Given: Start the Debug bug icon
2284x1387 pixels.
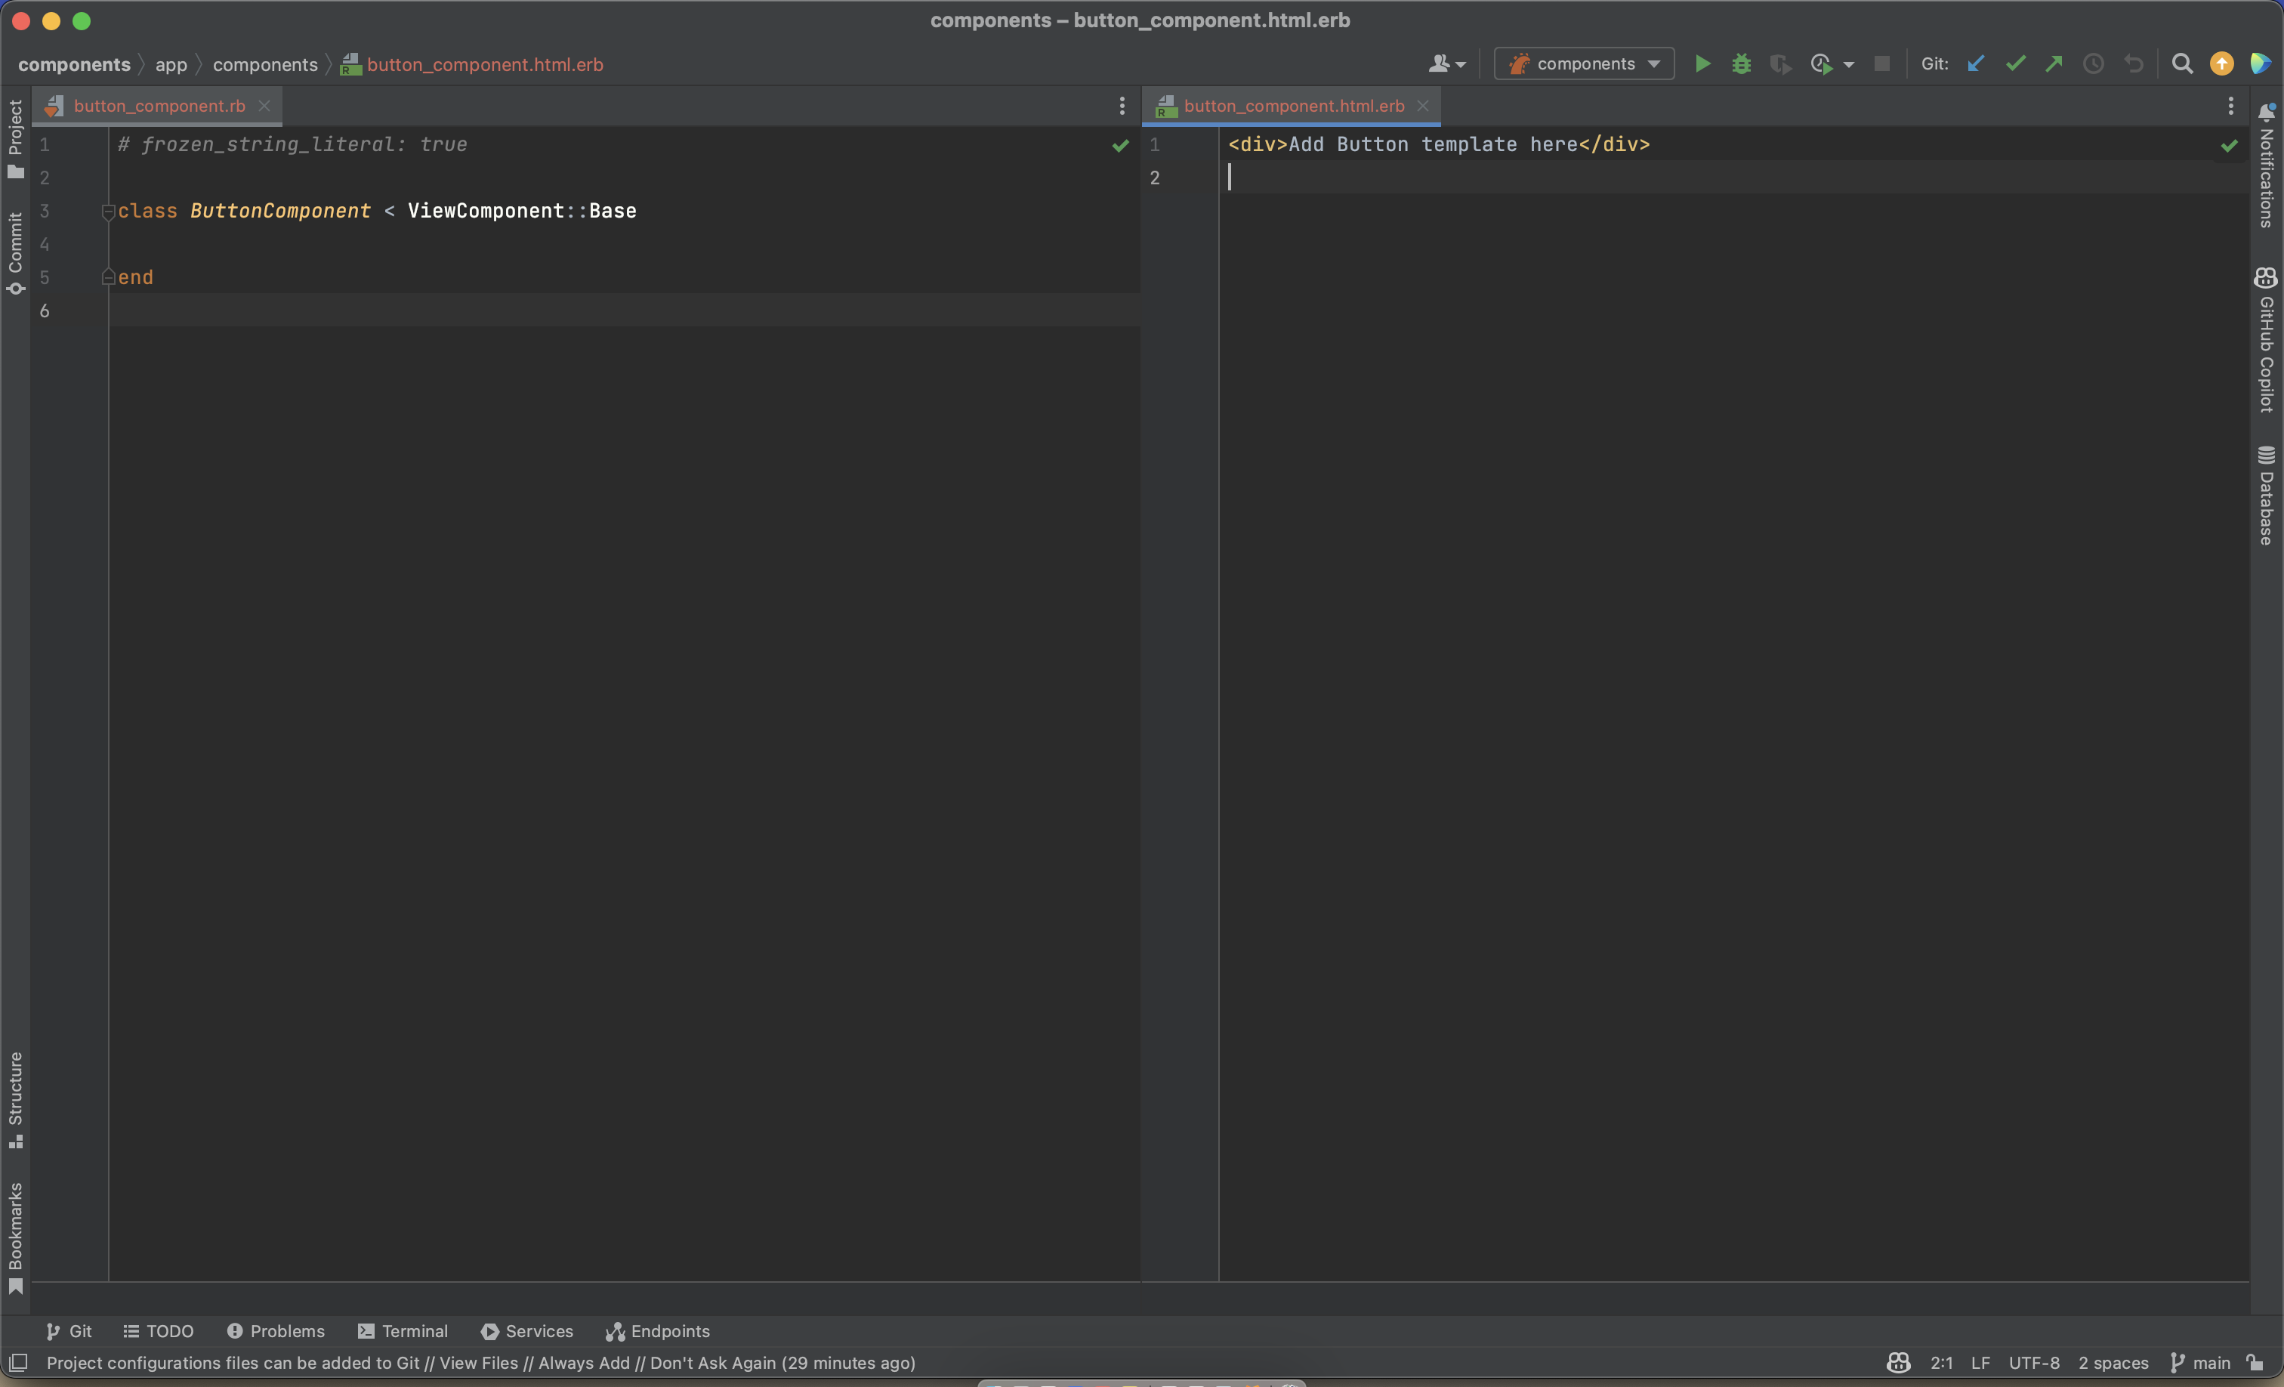Looking at the screenshot, I should [x=1742, y=64].
